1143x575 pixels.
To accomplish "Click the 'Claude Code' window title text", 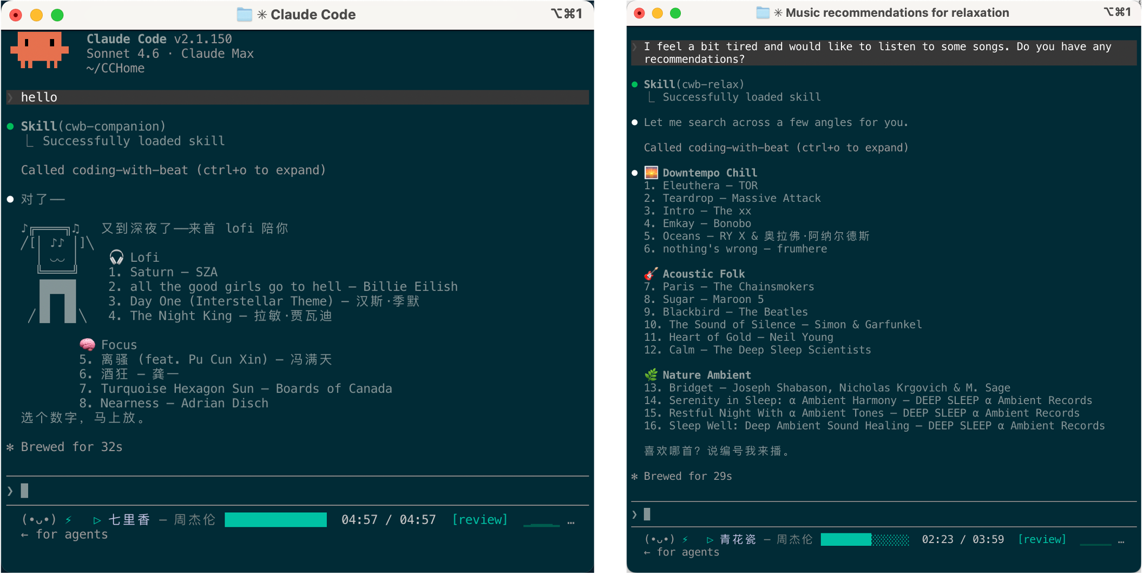I will coord(313,15).
